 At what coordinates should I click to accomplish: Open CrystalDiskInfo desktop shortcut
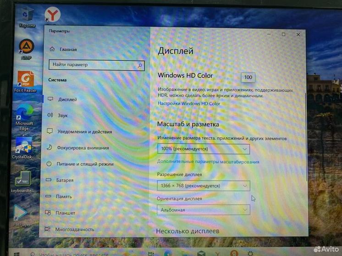23,145
